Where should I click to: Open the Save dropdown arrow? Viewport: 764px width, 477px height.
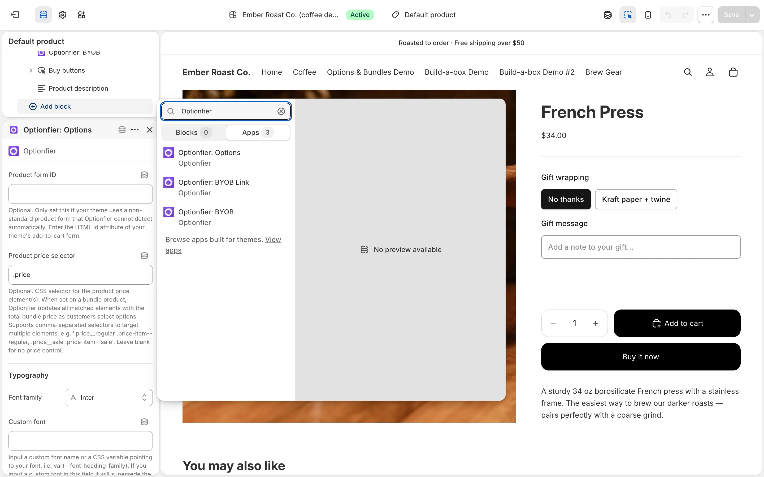(x=752, y=15)
